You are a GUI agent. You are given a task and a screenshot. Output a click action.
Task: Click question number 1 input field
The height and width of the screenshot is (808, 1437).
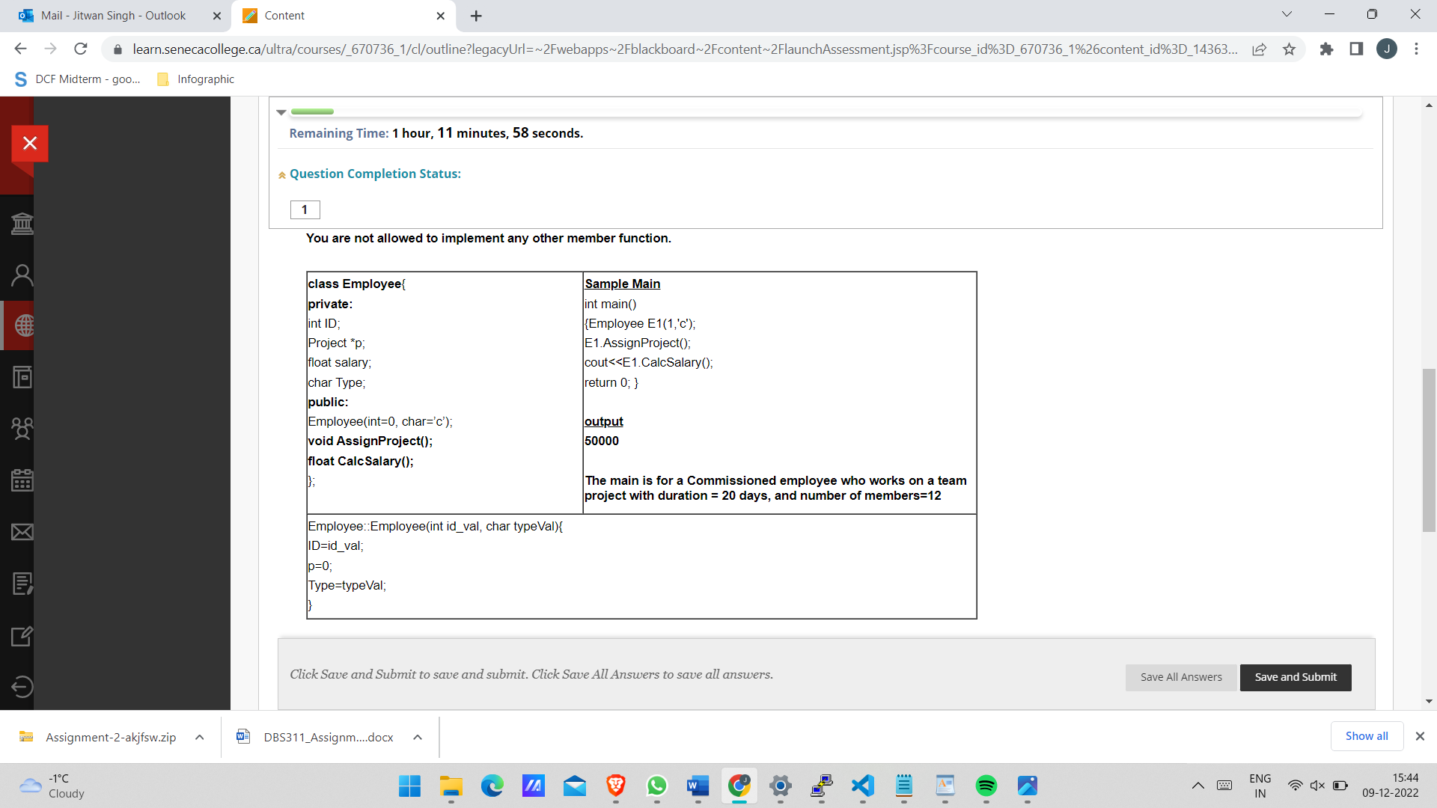[305, 208]
